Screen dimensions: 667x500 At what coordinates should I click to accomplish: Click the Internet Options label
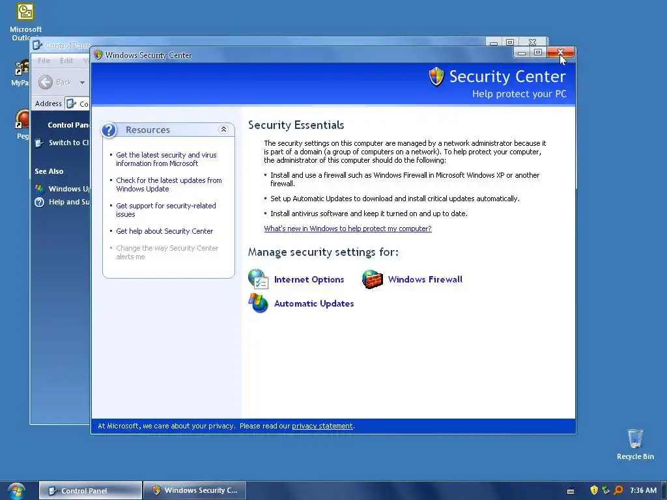(x=309, y=279)
